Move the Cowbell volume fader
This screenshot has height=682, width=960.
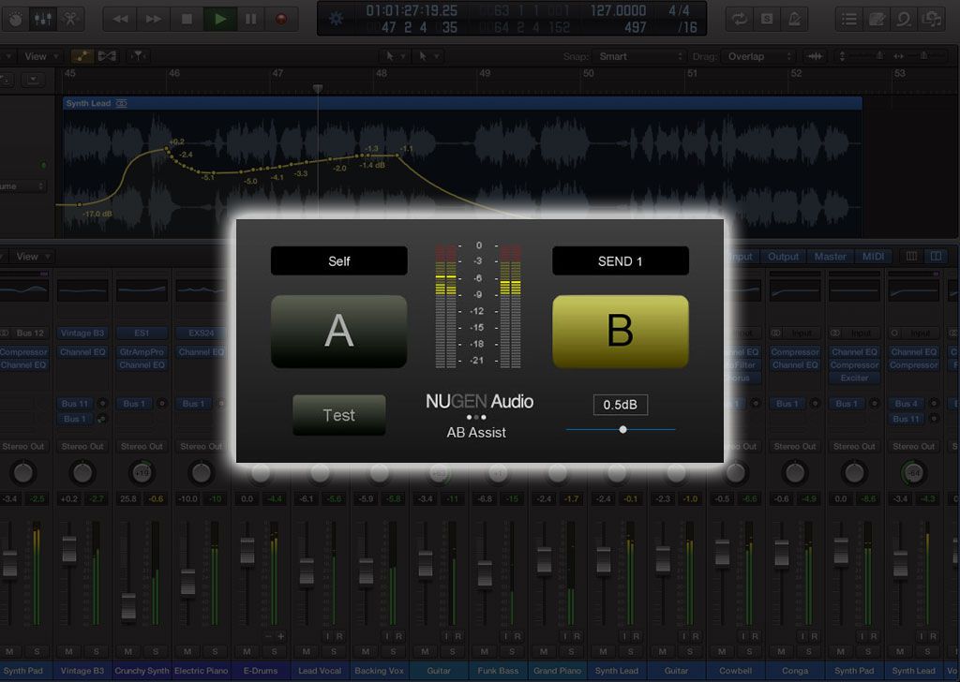coord(723,552)
